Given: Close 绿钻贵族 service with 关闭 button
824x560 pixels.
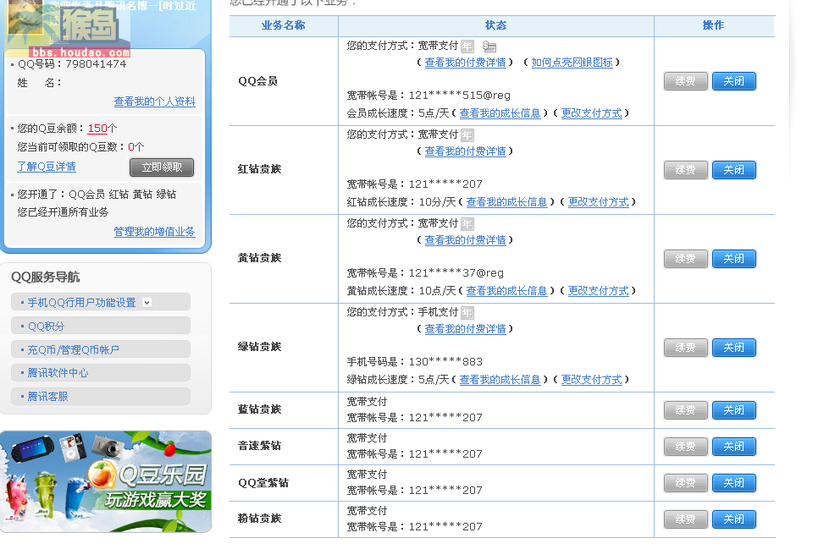Looking at the screenshot, I should click(733, 348).
